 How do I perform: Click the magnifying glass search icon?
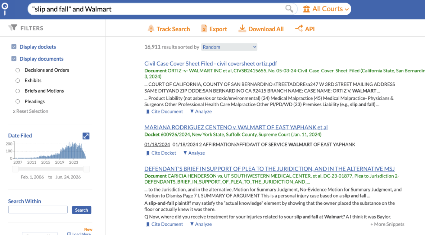(289, 9)
